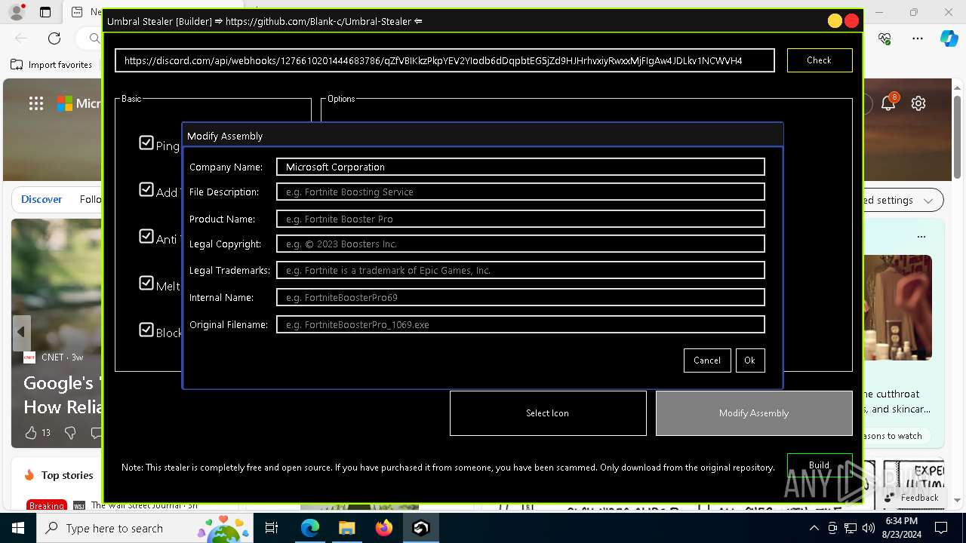
Task: Click the Umbral Stealer taskbar icon
Action: click(421, 528)
